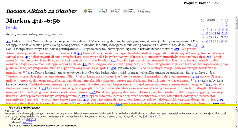Select day 16 in calendar
This screenshot has width=238, height=128.
pyautogui.click(x=226, y=33)
